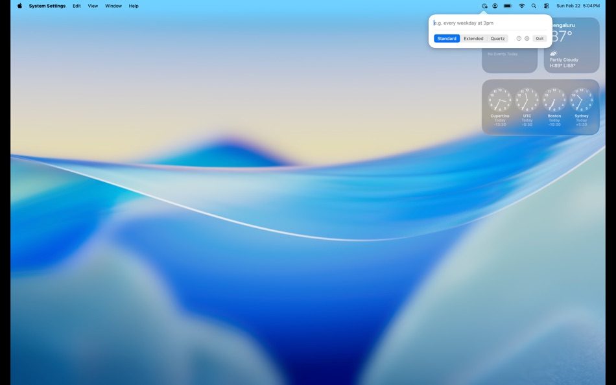The height and width of the screenshot is (385, 616).
Task: Click the fast user switching icon
Action: [495, 5]
